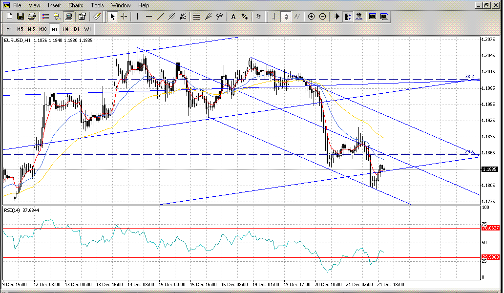The image size is (504, 293).
Task: Toggle the Terminal window computer icon
Action: [x=68, y=17]
